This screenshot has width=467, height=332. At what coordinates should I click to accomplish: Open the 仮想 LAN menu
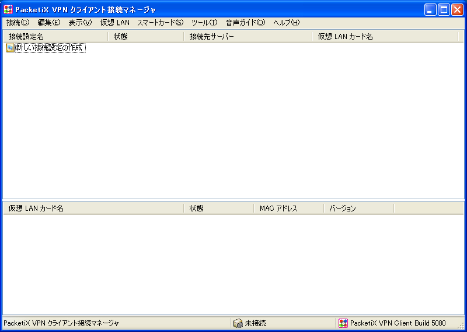click(115, 23)
